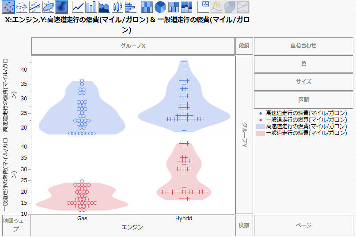Select the Bar chart icon
356x237 pixels.
(91, 7)
